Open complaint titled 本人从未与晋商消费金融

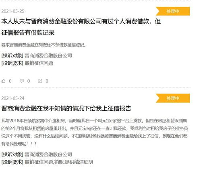81,27
